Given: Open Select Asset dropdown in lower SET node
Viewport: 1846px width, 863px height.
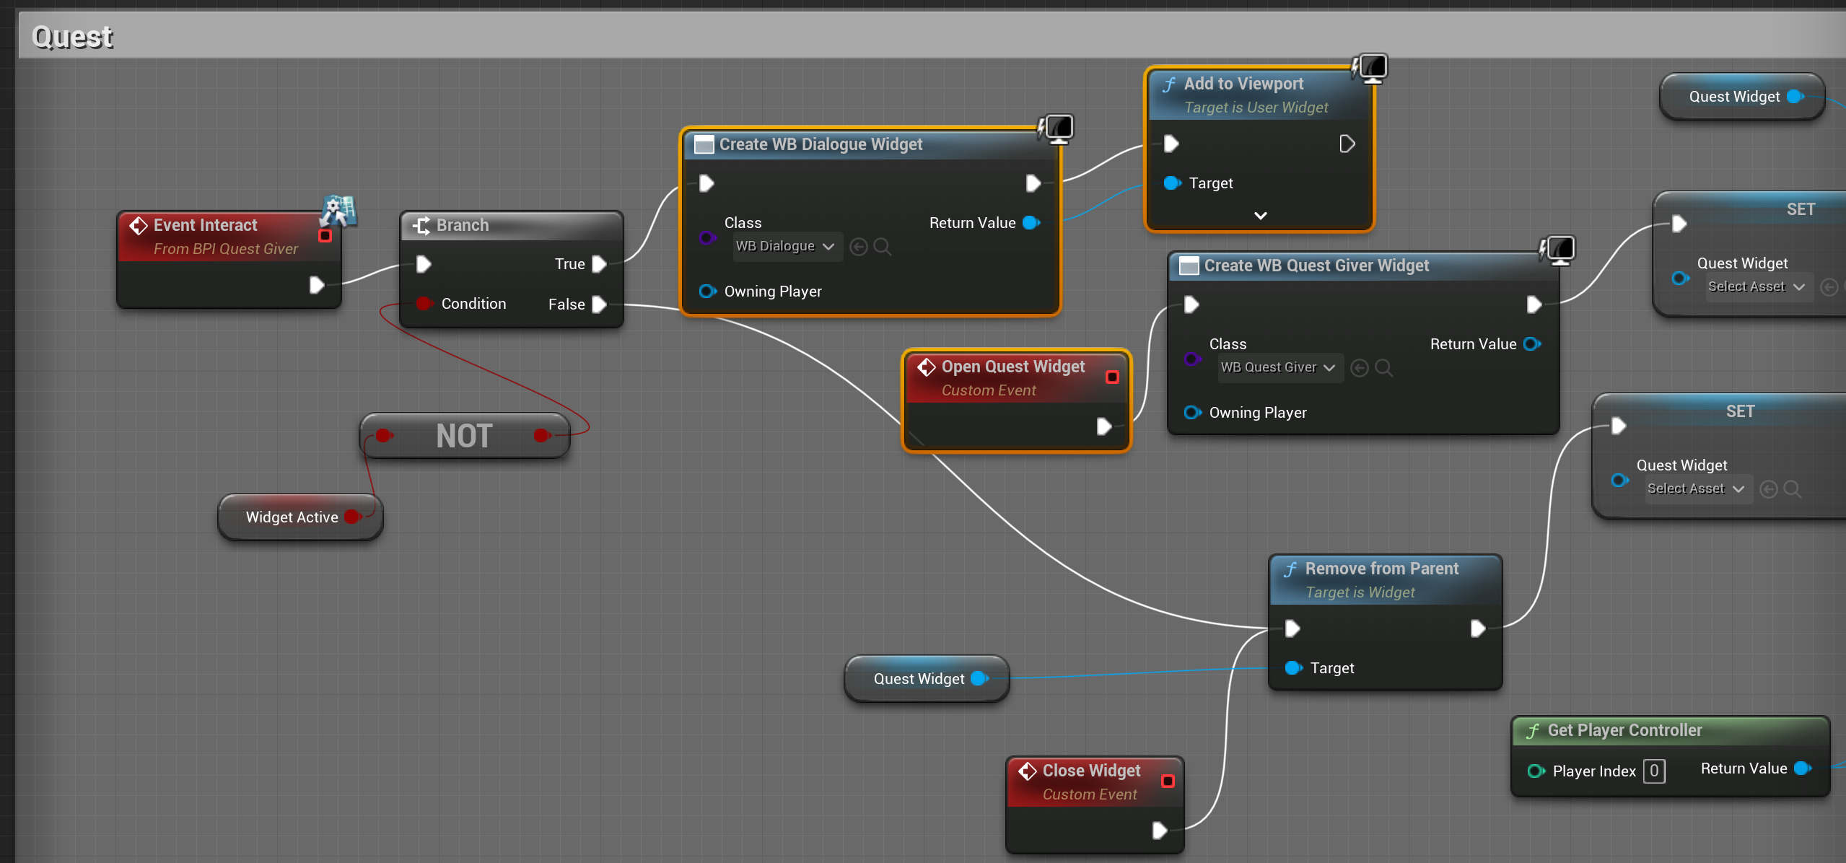Looking at the screenshot, I should 1696,489.
